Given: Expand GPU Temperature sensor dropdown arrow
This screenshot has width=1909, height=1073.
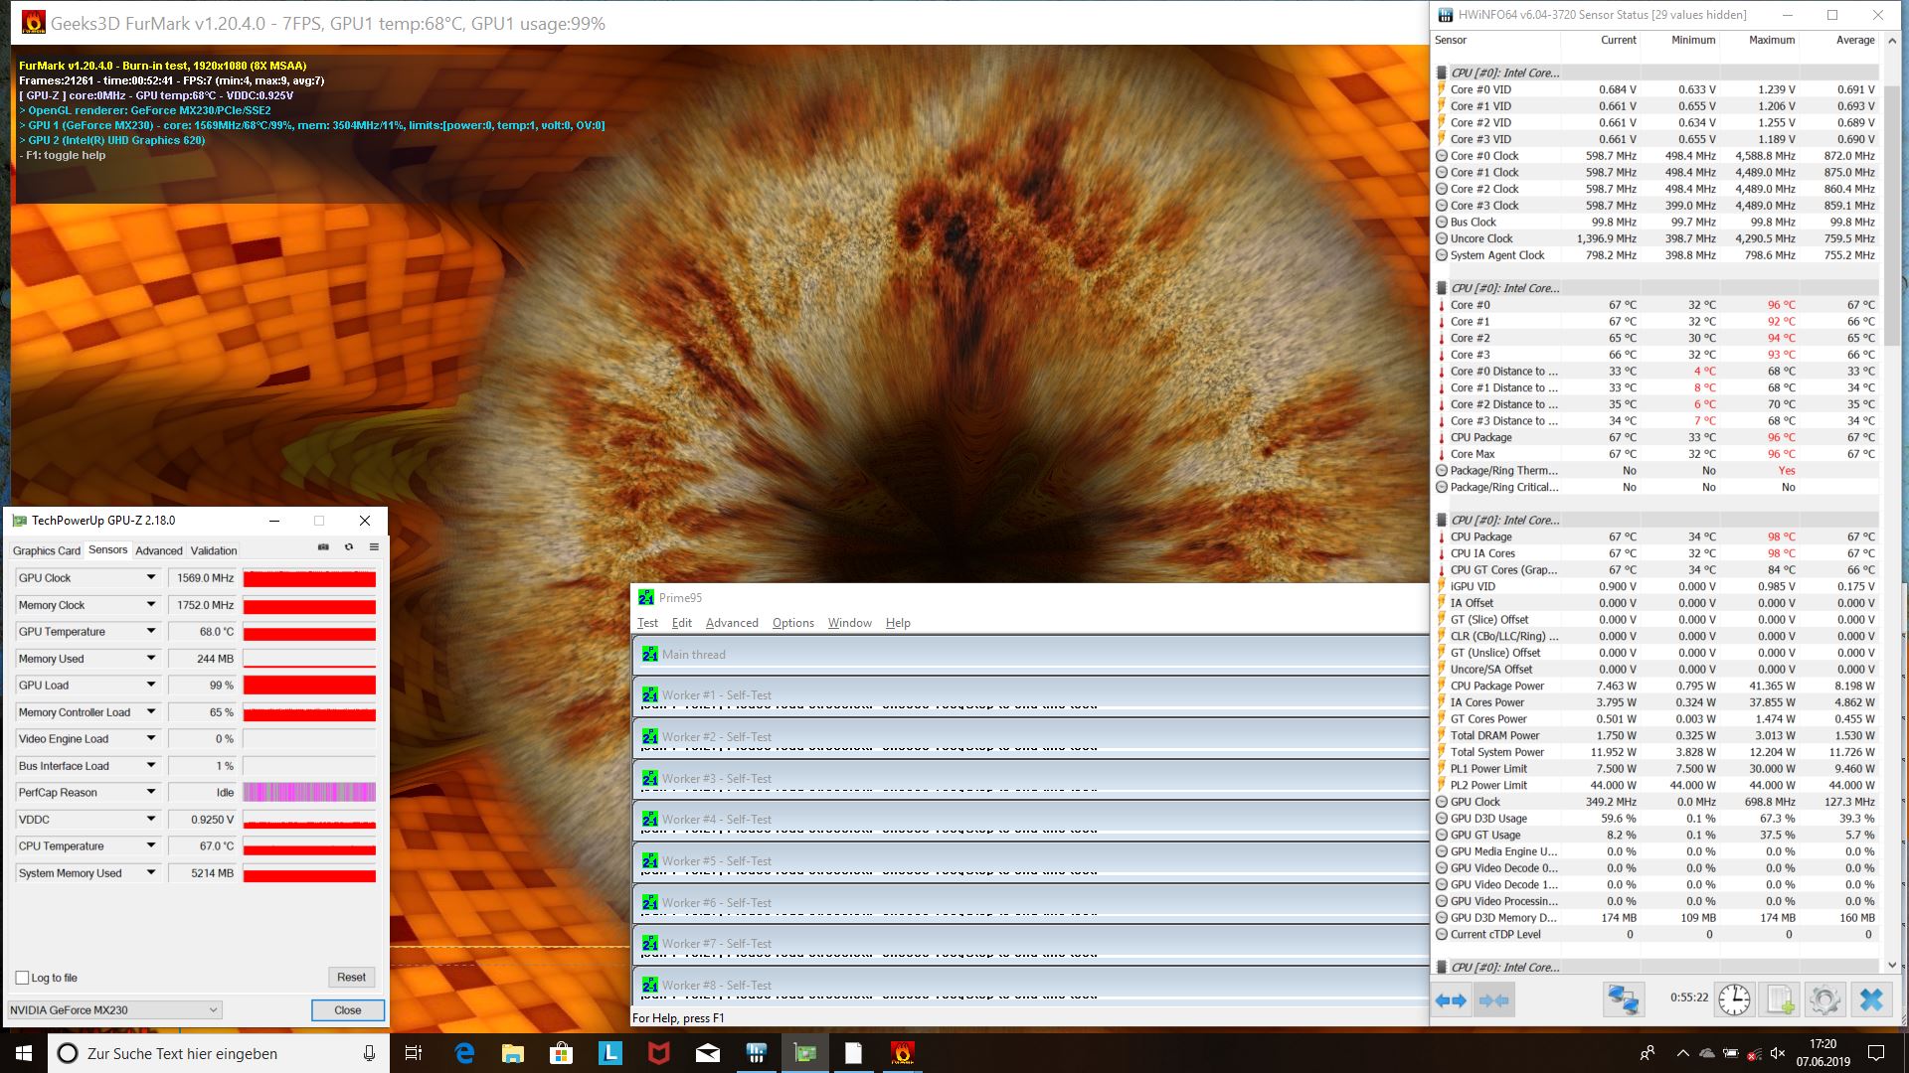Looking at the screenshot, I should tap(151, 631).
